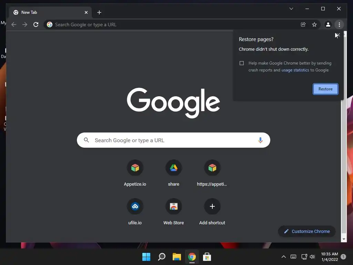Viewport: 353px width, 265px height.
Task: Reload the current page
Action: point(36,24)
